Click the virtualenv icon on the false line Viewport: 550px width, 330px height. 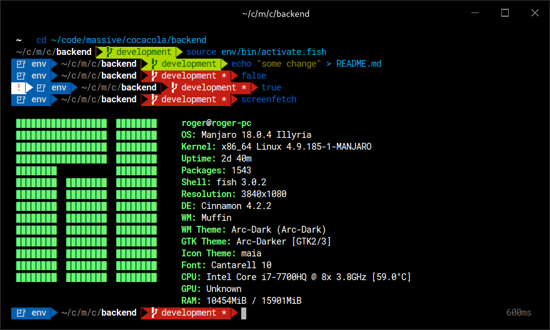pyautogui.click(x=21, y=76)
